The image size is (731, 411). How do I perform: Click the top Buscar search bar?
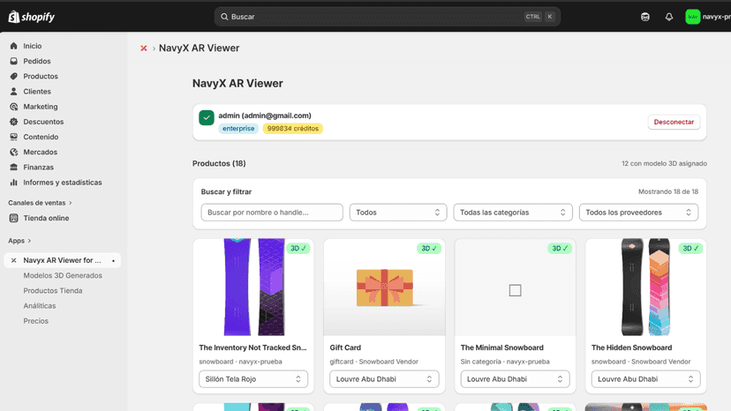click(x=387, y=17)
